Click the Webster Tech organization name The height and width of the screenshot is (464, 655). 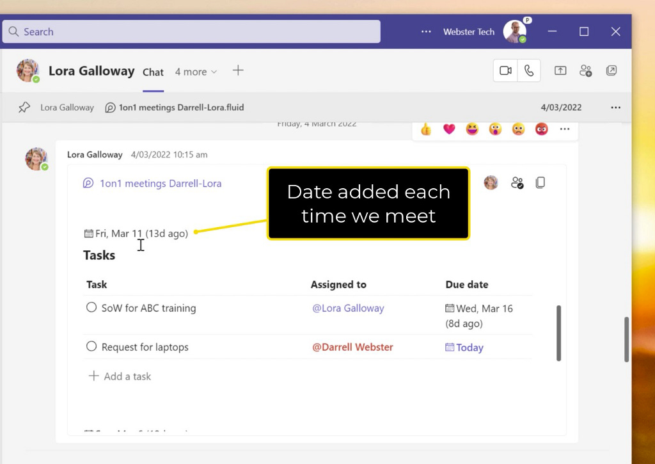[x=469, y=32]
